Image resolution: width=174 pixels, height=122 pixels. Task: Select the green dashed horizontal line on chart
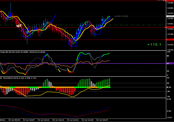point(83,25)
